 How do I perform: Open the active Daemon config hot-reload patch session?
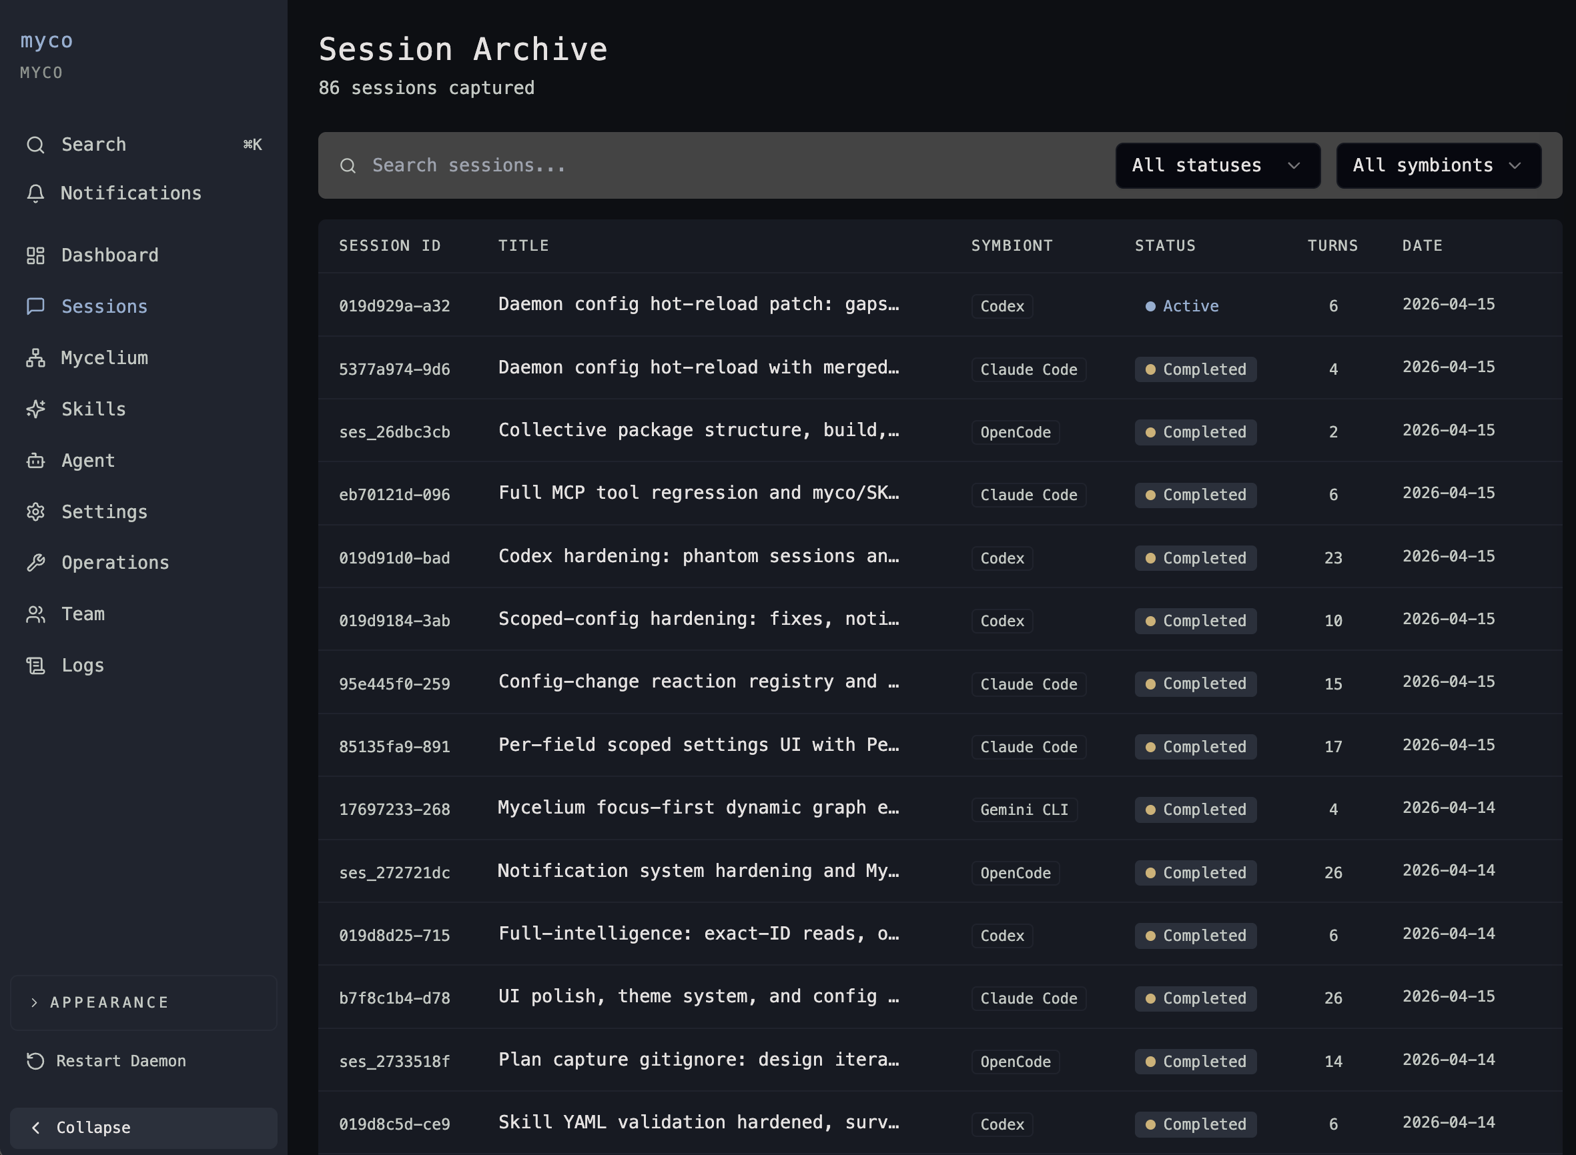point(698,305)
